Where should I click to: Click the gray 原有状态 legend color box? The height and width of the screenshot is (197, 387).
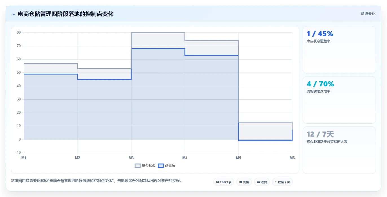point(138,165)
